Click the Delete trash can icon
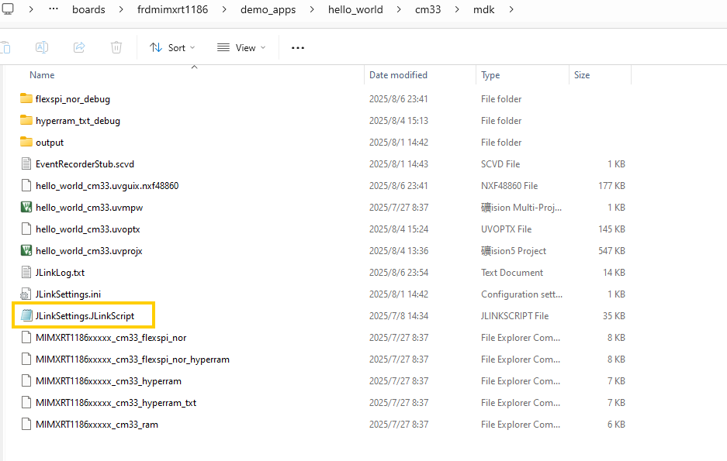 pos(116,47)
